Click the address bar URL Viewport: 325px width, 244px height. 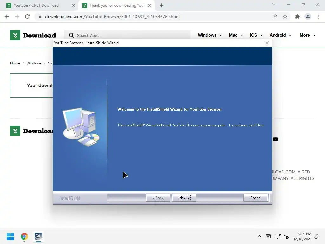click(112, 17)
